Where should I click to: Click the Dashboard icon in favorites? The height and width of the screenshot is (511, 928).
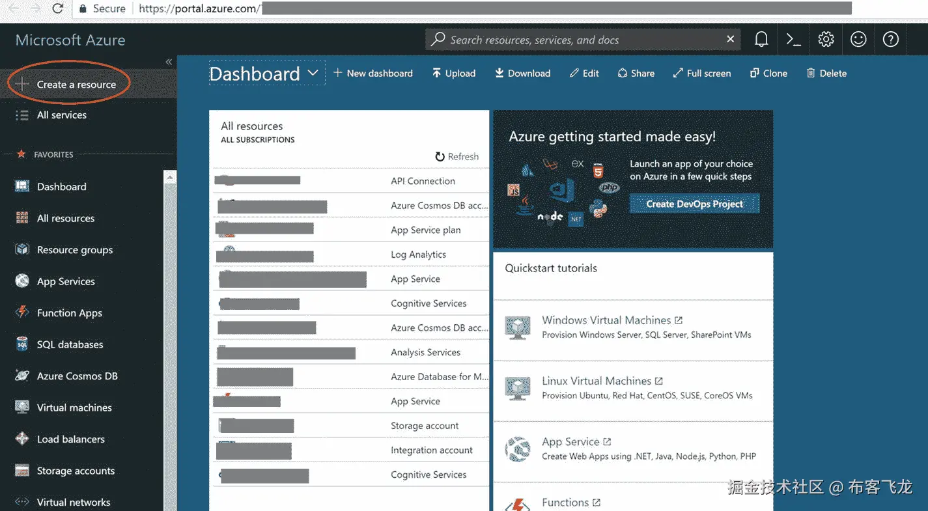coord(22,186)
